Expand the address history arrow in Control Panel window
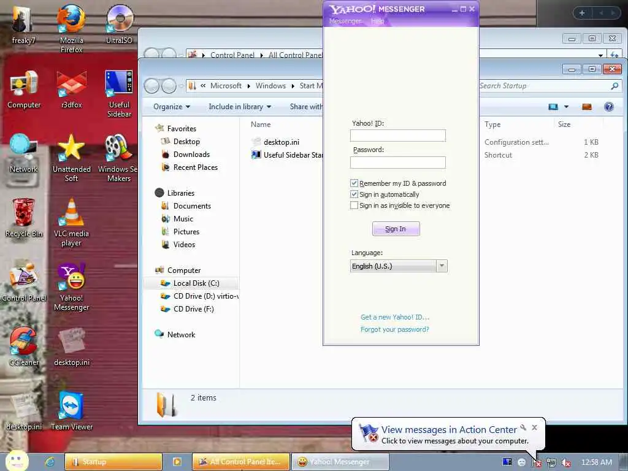 (x=600, y=55)
